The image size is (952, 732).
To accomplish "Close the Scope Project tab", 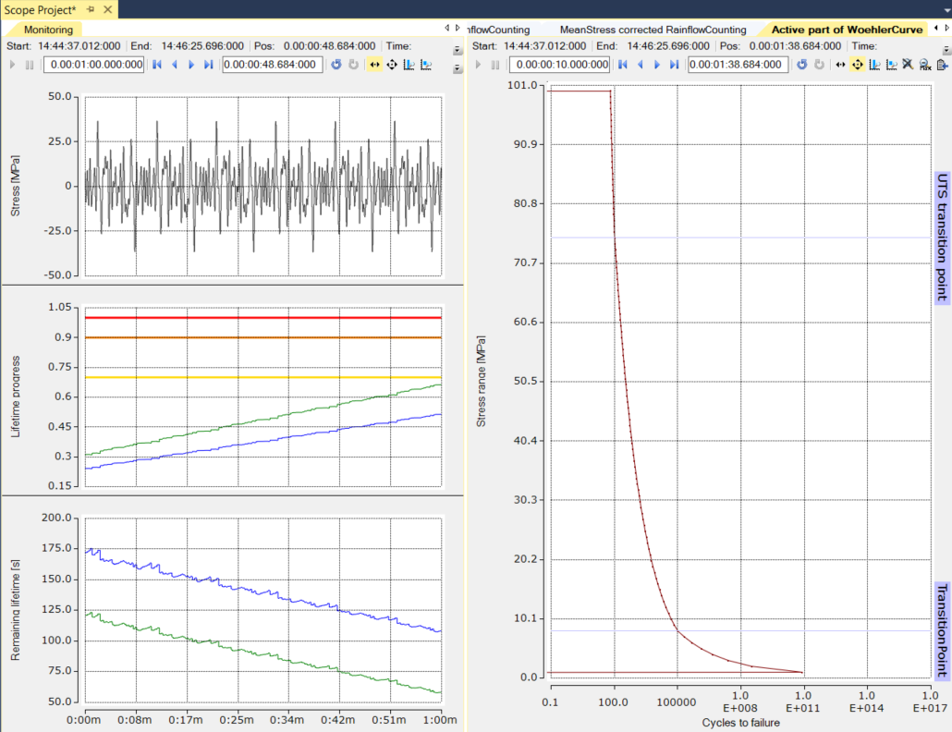I will click(x=107, y=10).
